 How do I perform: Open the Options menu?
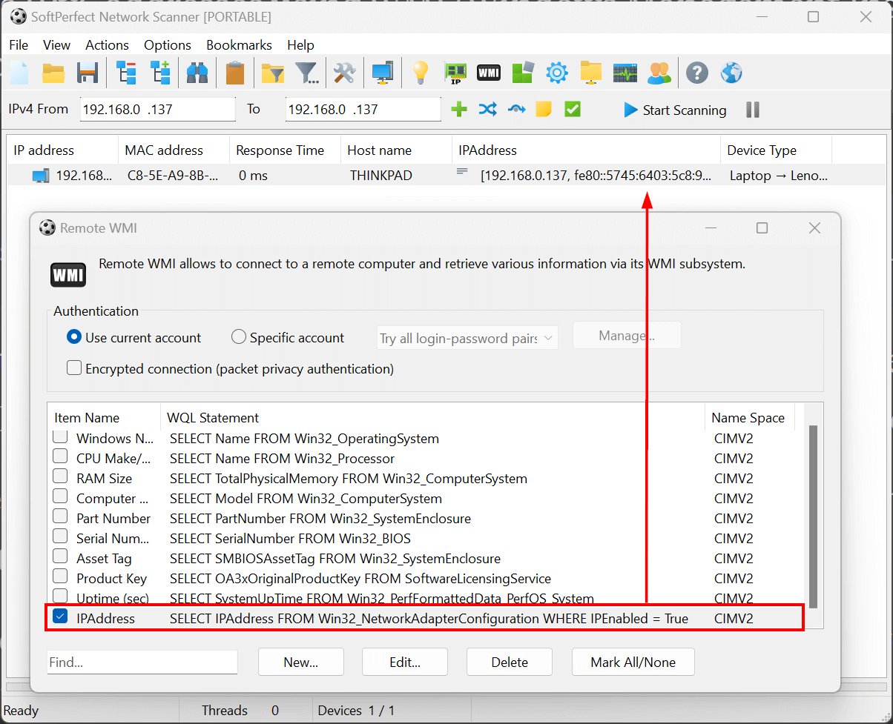coord(168,45)
